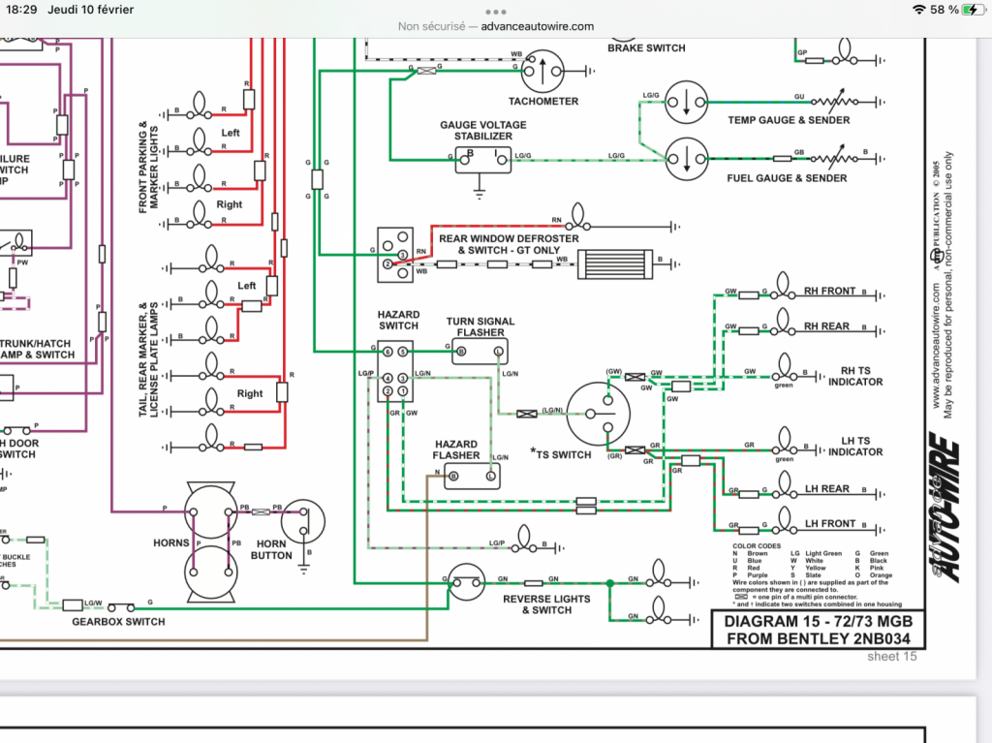Click the sheet 15 page label

[891, 656]
